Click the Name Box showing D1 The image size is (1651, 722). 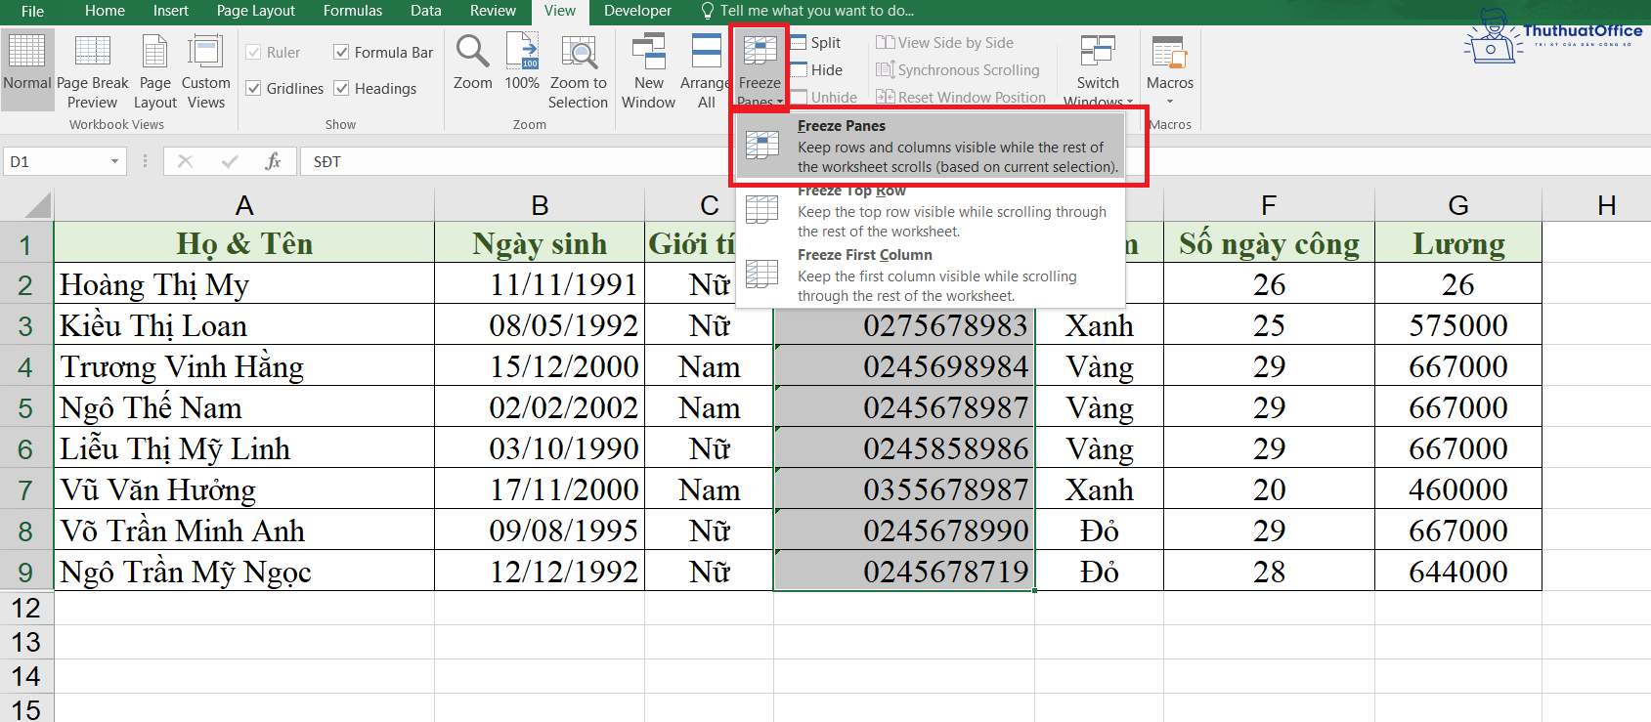click(55, 161)
